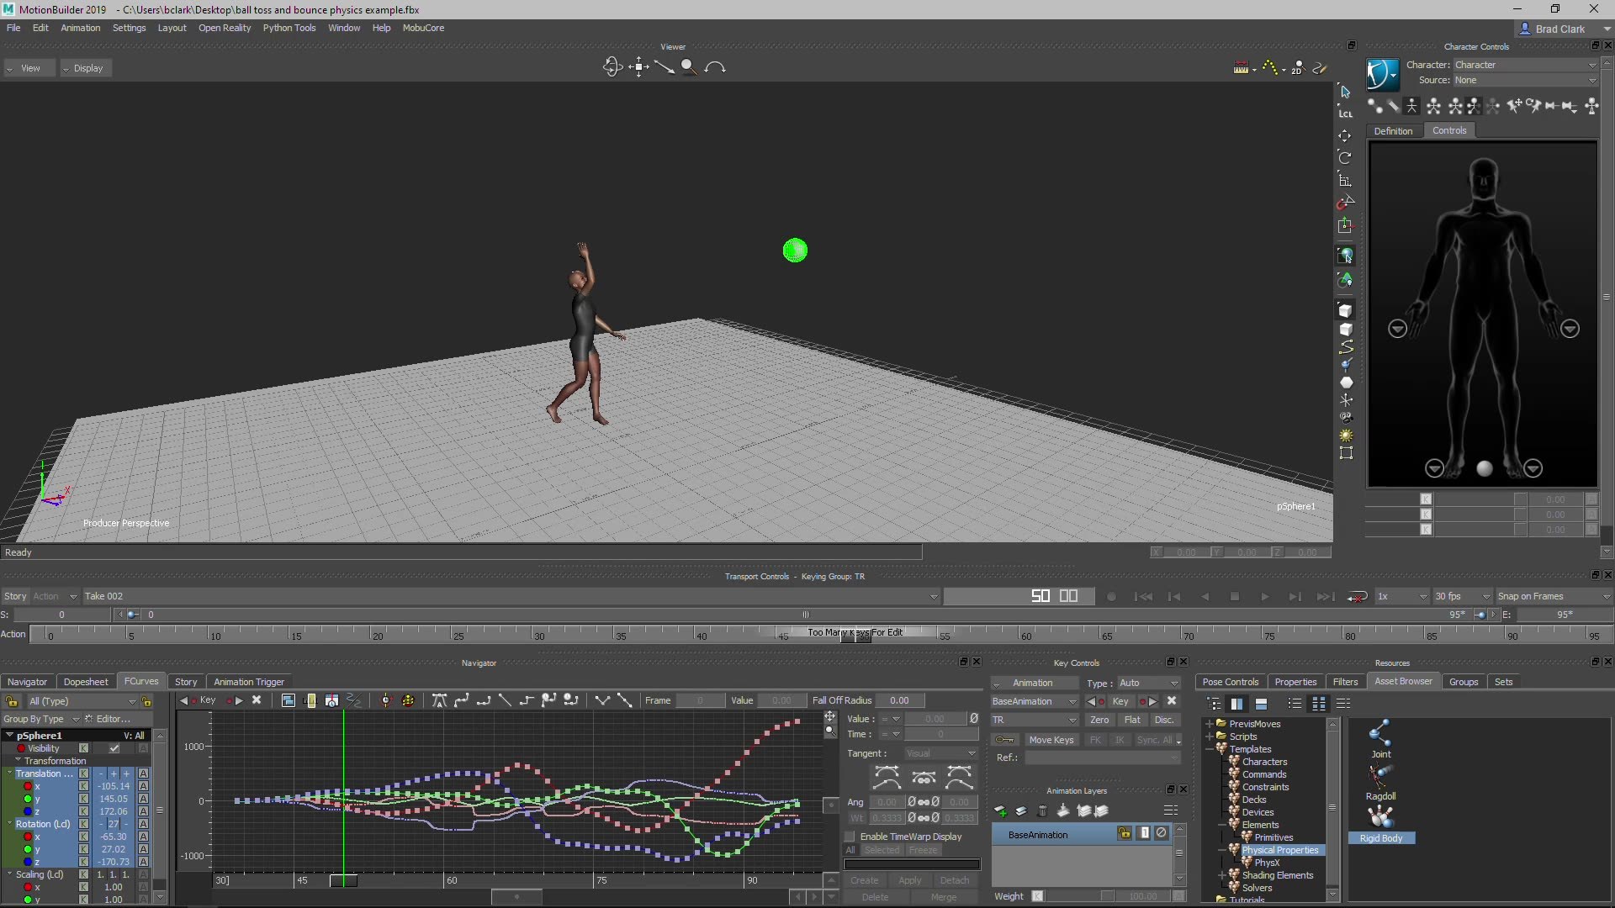
Task: Open the Animation menu
Action: tap(80, 28)
